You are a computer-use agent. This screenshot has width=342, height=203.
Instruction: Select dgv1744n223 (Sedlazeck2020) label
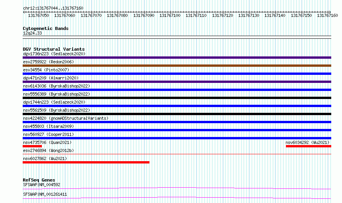point(54,102)
